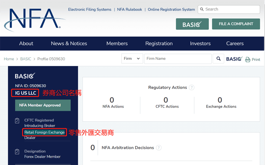265x165 pixels.
Task: Open the News & Notices menu
Action: click(x=69, y=44)
